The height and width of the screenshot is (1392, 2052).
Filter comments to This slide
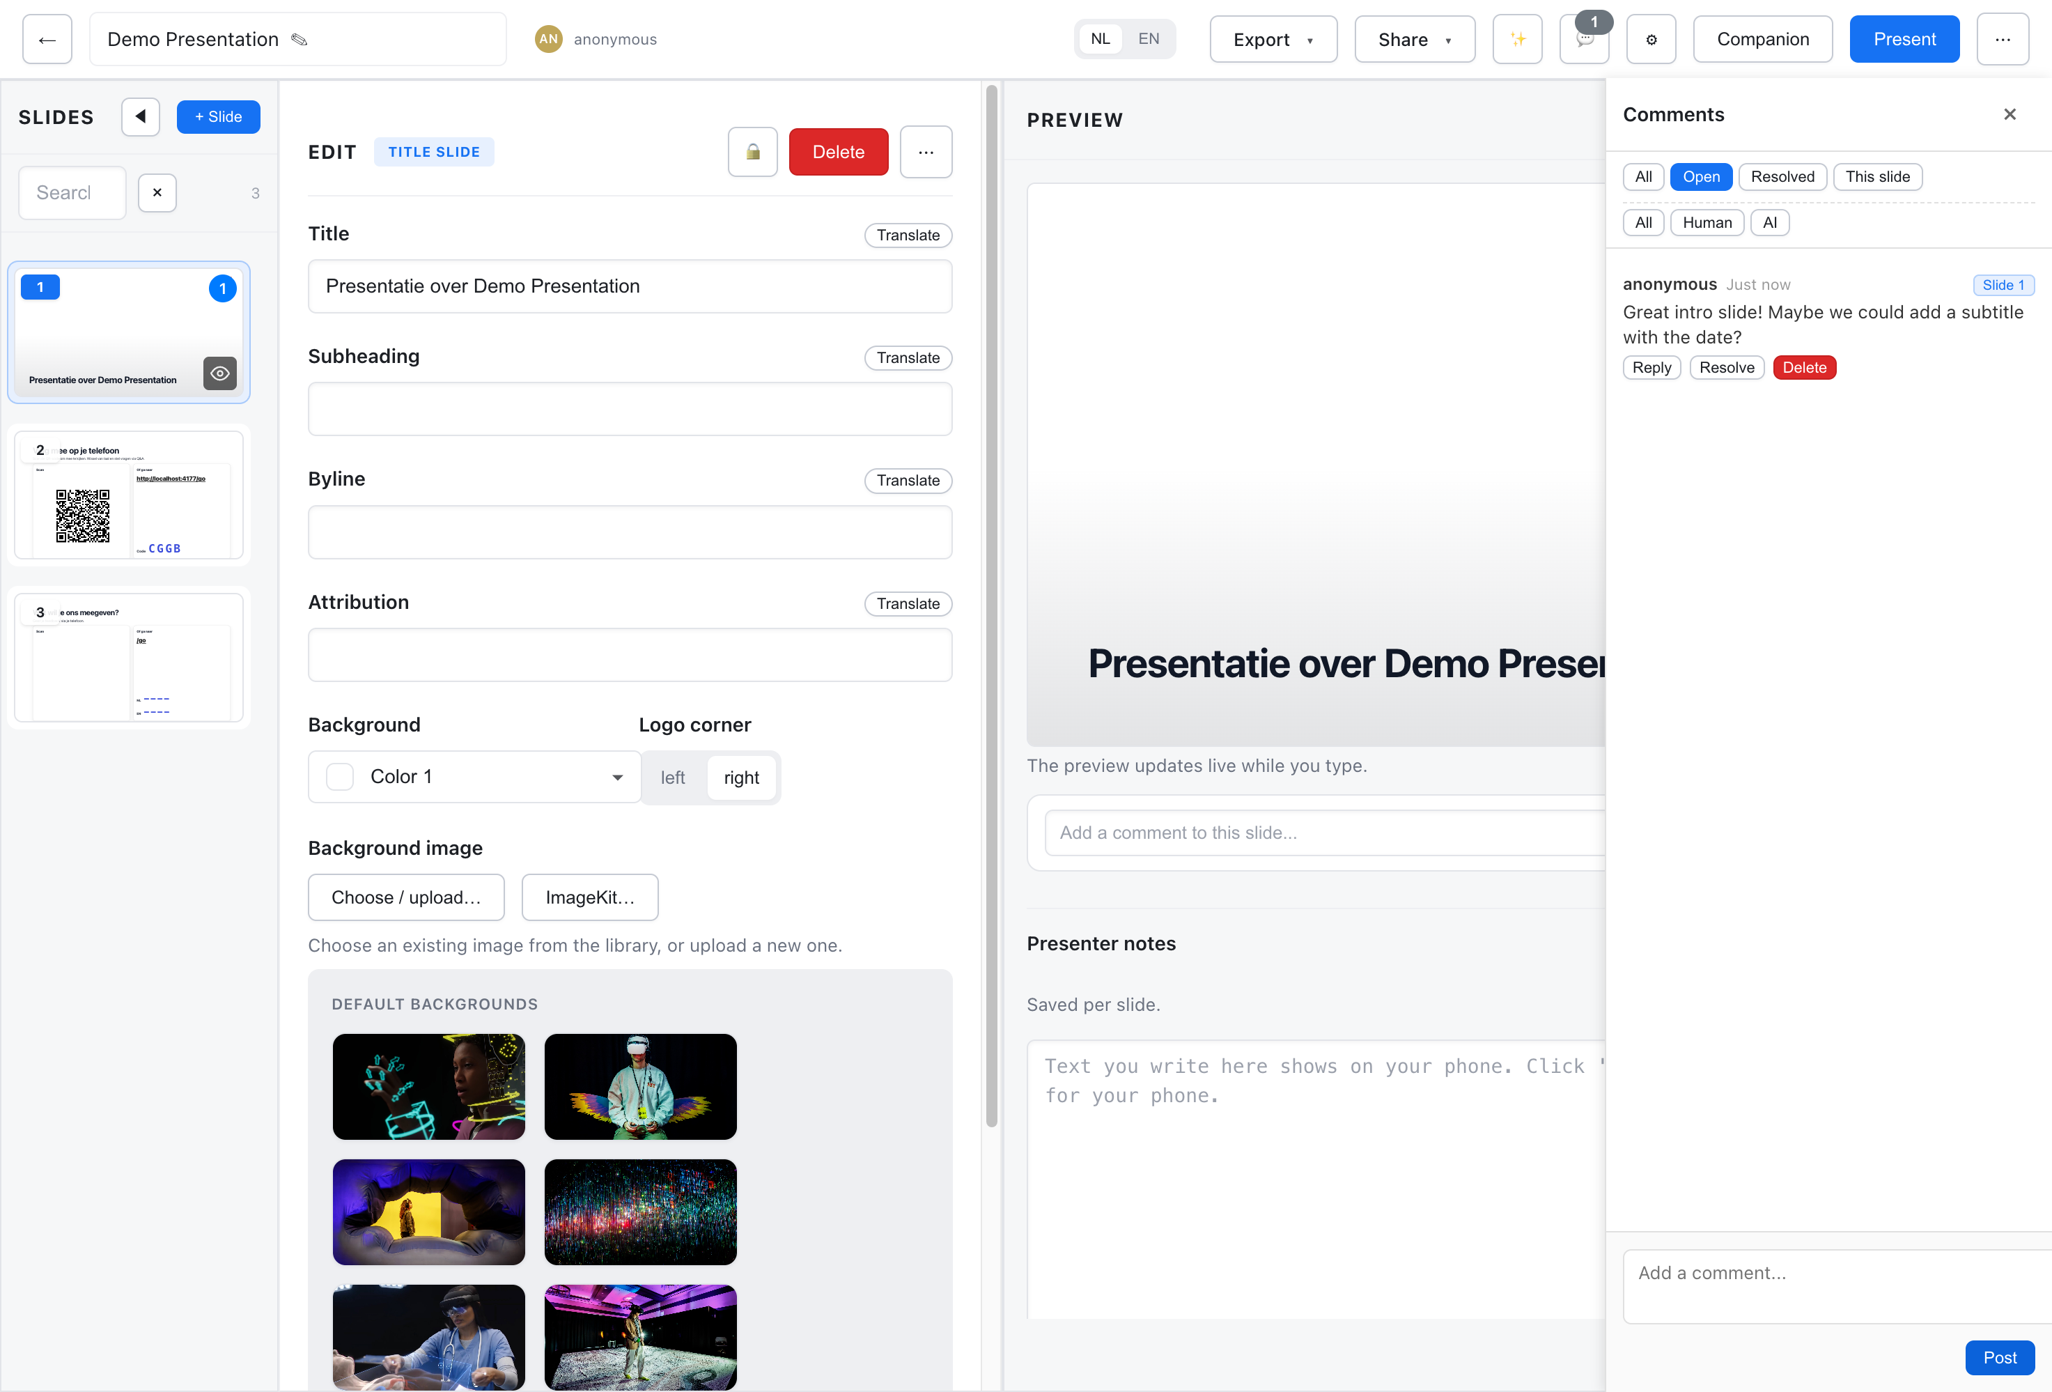1877,177
